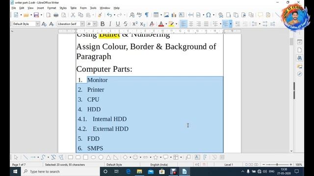The image size is (314, 176).
Task: Open the sidebar Styles panel icon
Action: pos(300,58)
